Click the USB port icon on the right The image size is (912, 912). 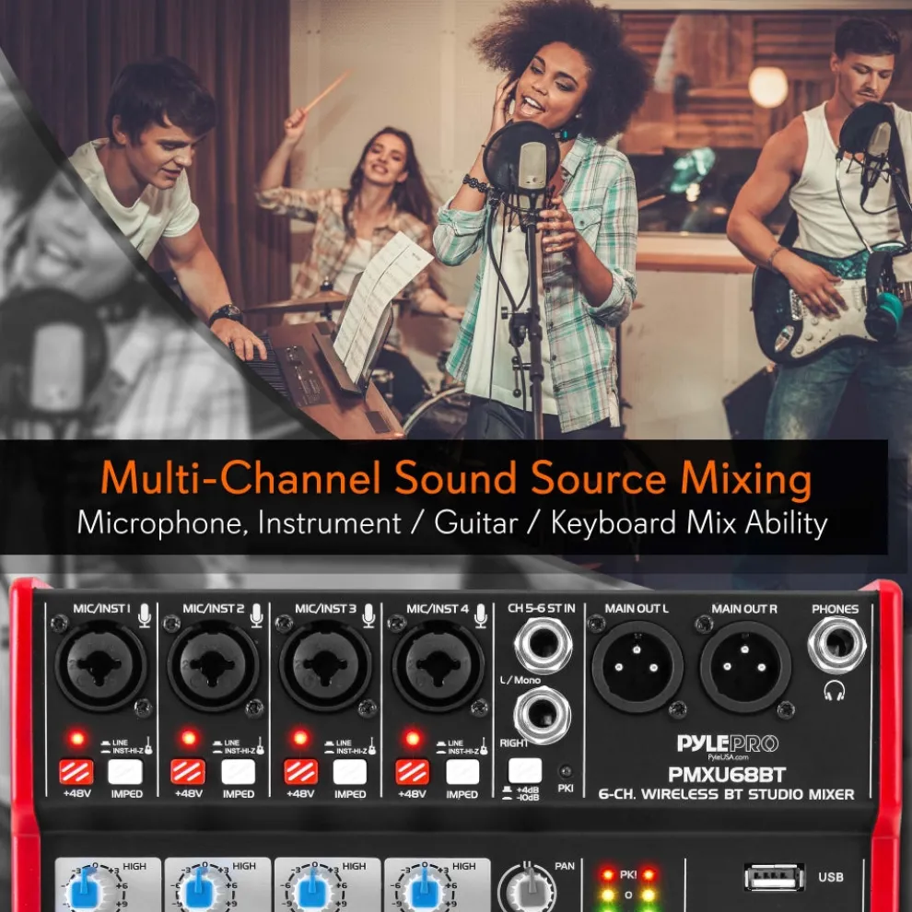pyautogui.click(x=773, y=877)
